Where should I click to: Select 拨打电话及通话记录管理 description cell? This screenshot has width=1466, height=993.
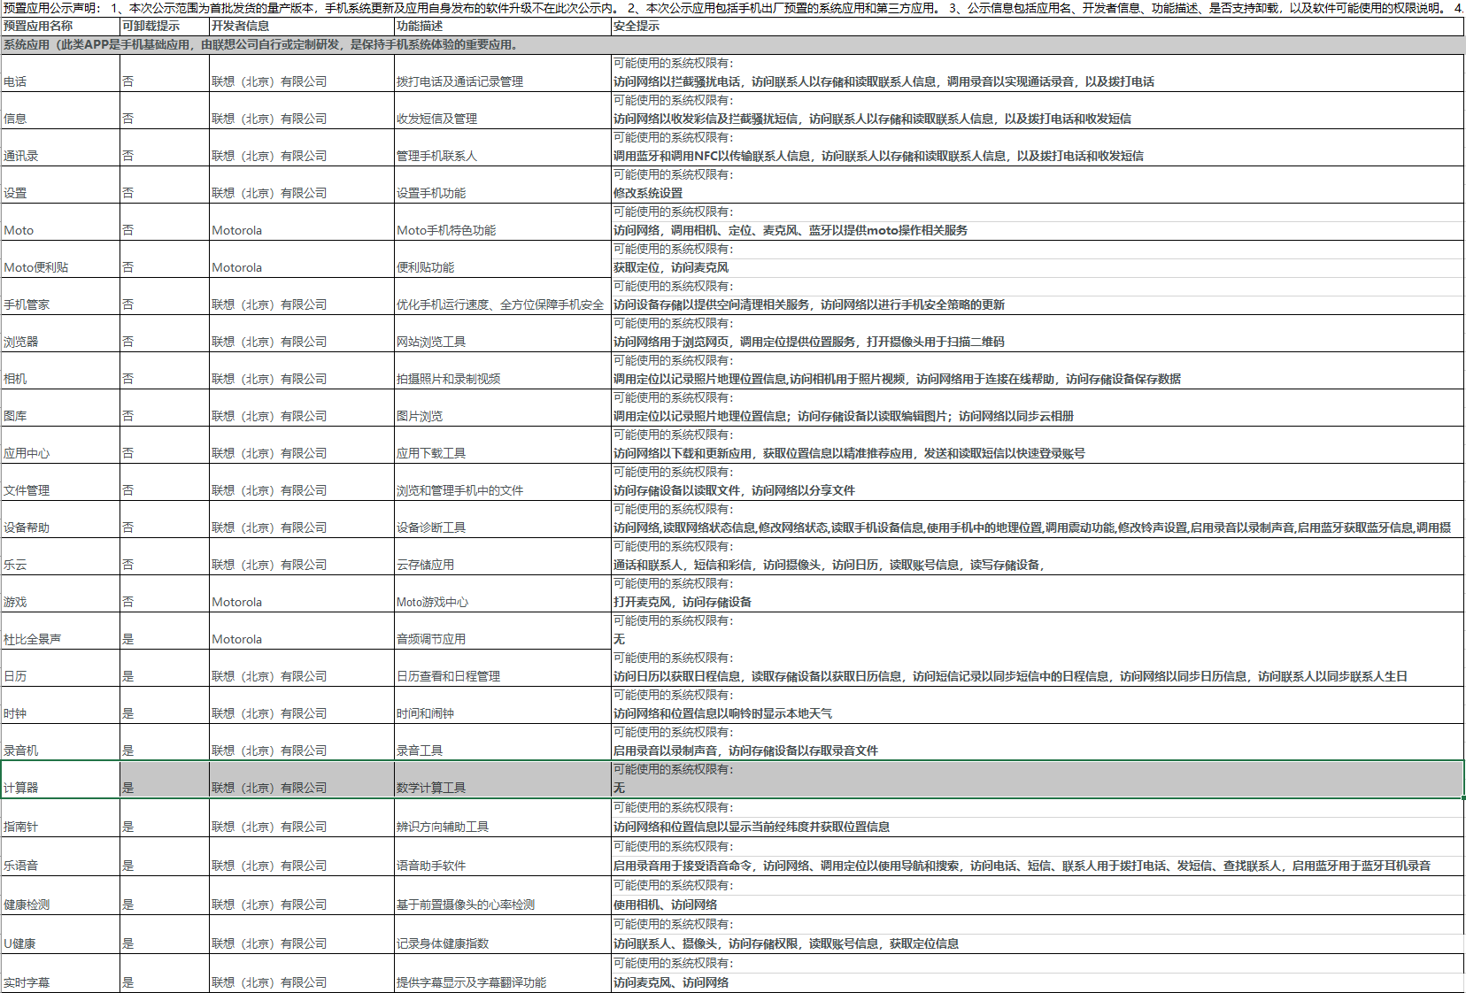(x=503, y=73)
